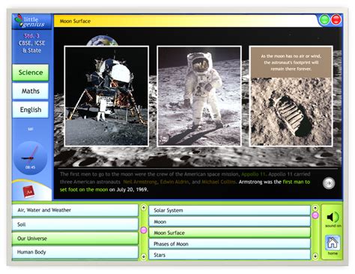Screen dimensions: 355x274
Task: Click the analog clock widget
Action: (30, 158)
